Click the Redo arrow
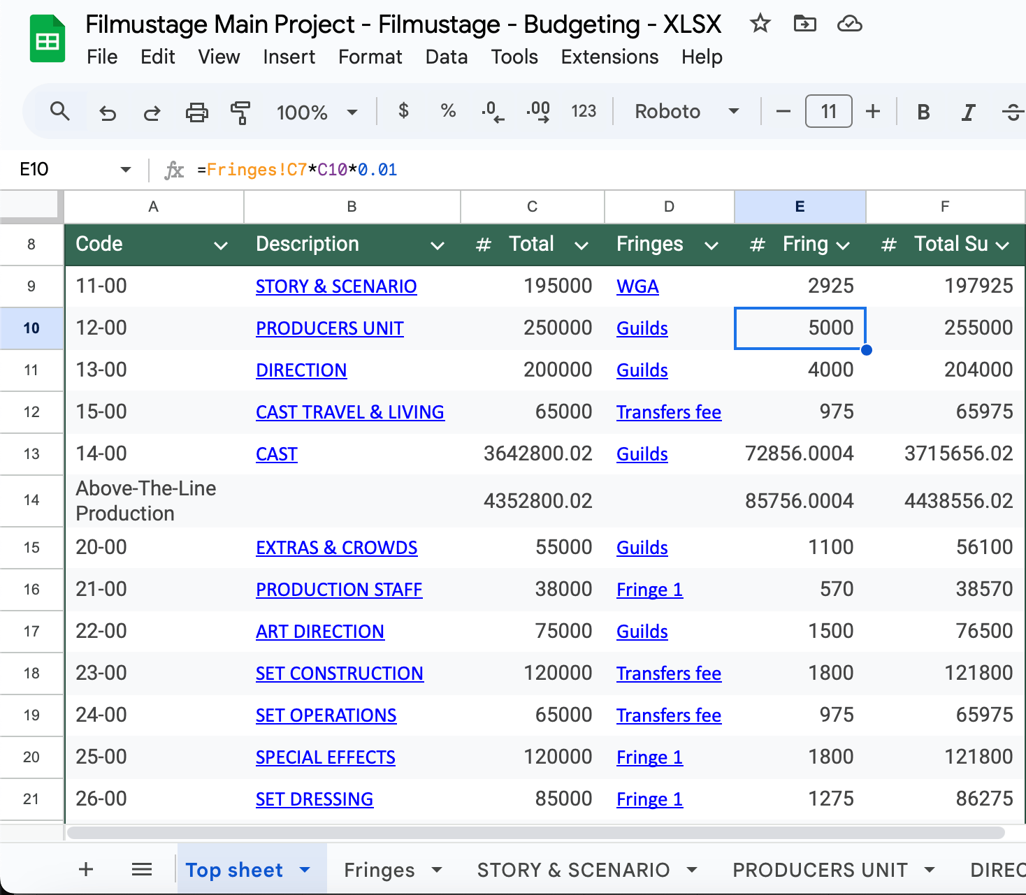This screenshot has width=1026, height=895. [152, 112]
